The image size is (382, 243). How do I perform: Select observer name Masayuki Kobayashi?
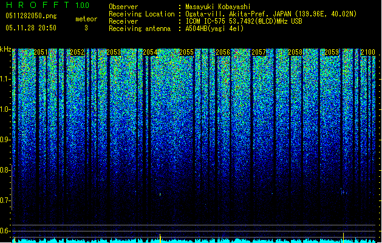pyautogui.click(x=218, y=7)
